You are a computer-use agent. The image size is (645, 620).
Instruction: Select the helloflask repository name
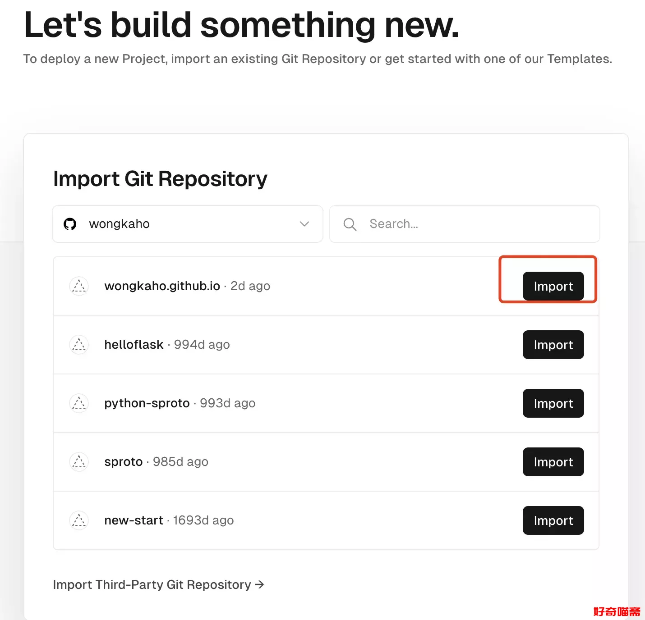134,345
